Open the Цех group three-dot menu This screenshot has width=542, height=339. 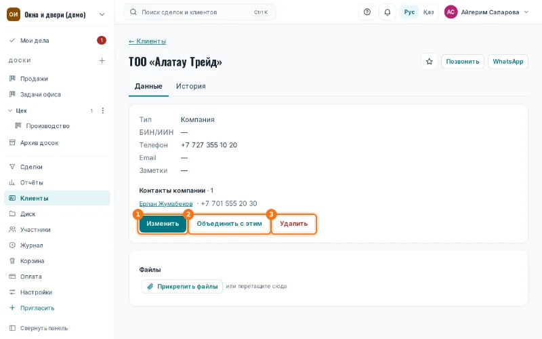[x=103, y=111]
